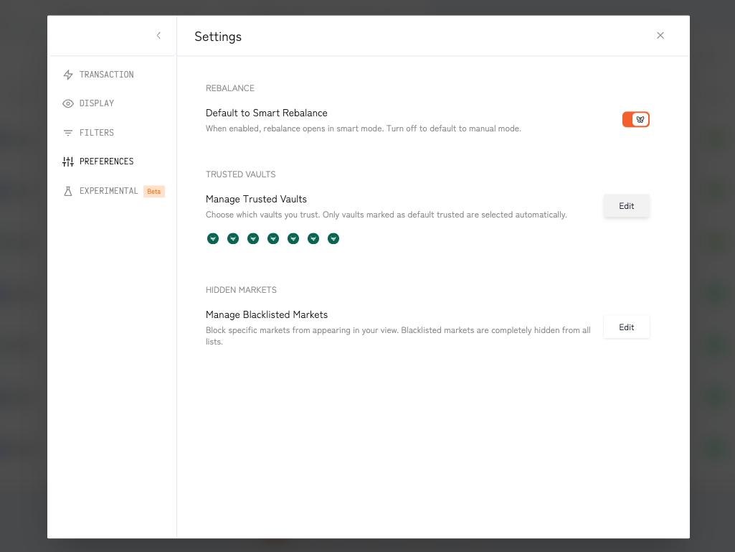Click the flask Experimental icon
735x552 pixels.
[x=68, y=191]
